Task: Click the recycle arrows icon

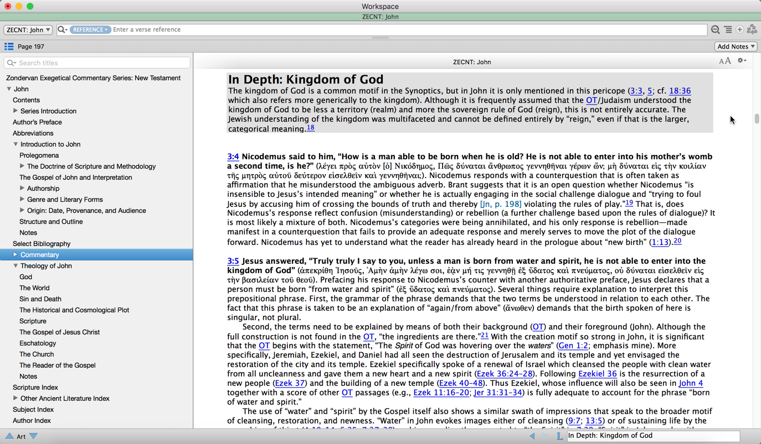Action: click(x=752, y=30)
